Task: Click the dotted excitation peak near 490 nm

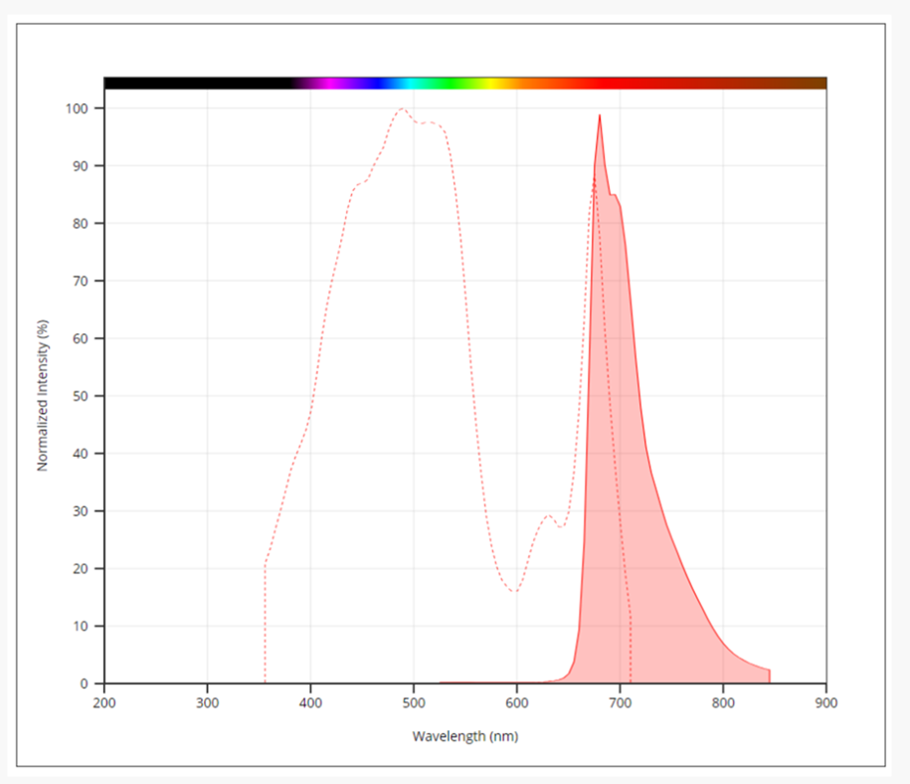Action: pos(402,109)
